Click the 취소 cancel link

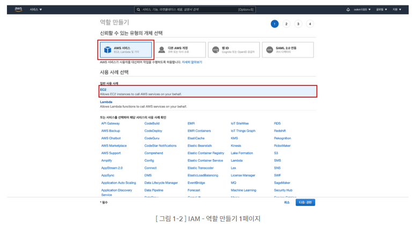click(x=286, y=202)
